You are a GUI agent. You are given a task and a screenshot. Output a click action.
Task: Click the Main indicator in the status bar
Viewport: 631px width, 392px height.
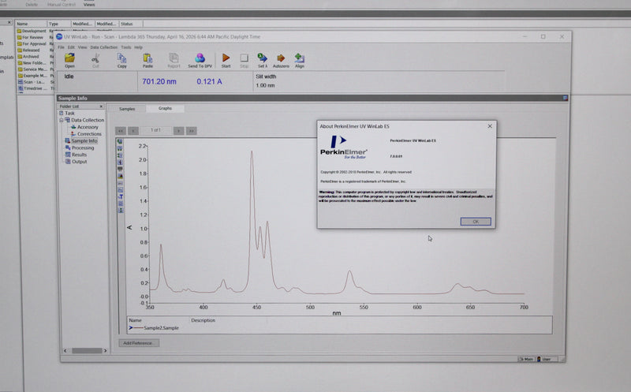526,359
